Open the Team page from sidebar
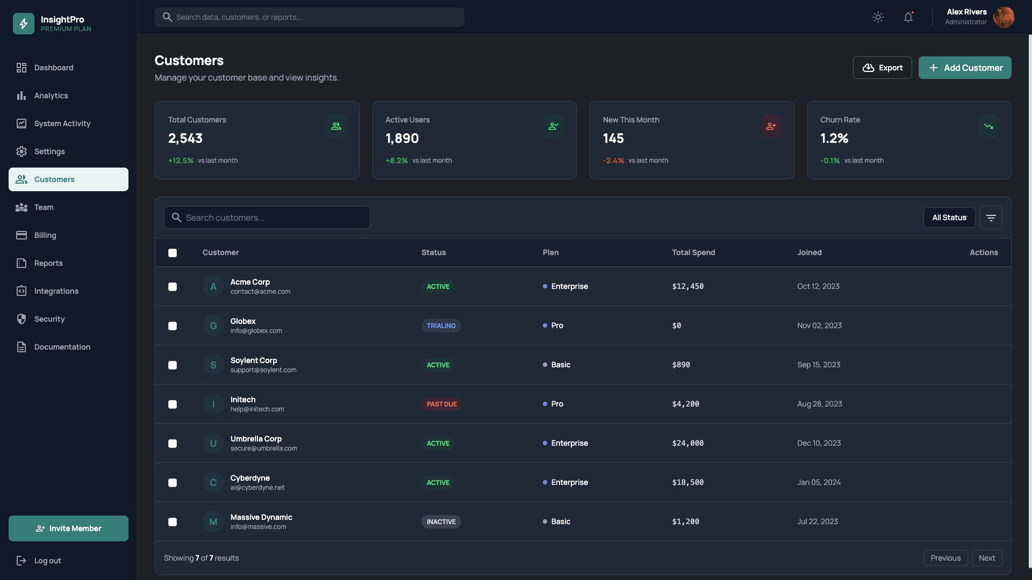Image resolution: width=1032 pixels, height=580 pixels. pos(44,207)
